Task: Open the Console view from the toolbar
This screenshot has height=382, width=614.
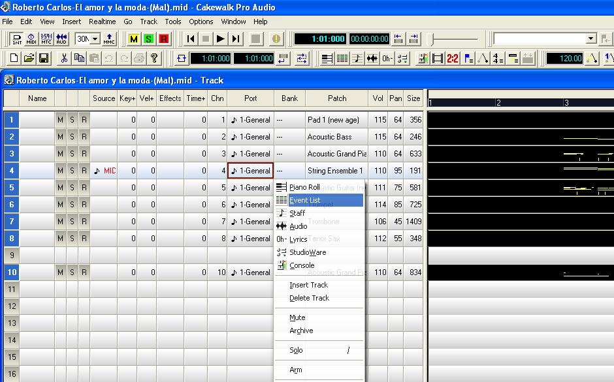Action: [423, 59]
